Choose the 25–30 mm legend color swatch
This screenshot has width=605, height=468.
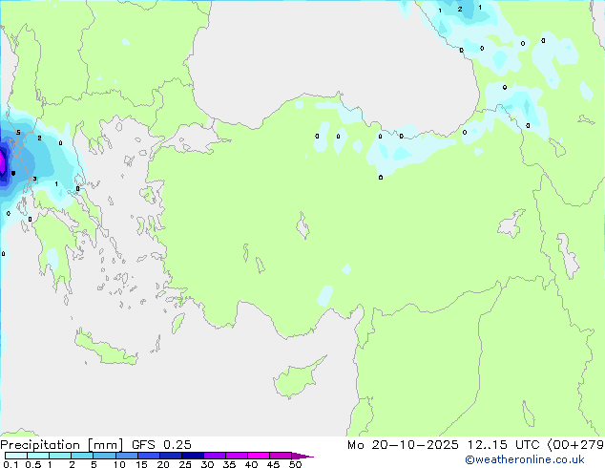(x=193, y=456)
